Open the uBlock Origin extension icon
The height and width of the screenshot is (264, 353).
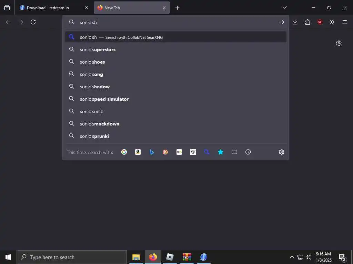(x=320, y=22)
